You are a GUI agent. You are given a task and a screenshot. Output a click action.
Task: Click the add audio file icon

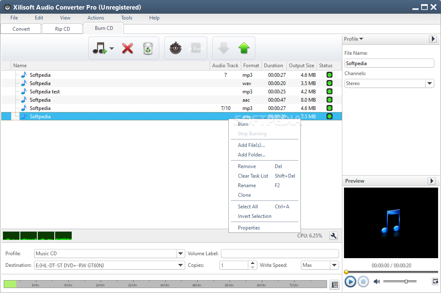point(99,48)
